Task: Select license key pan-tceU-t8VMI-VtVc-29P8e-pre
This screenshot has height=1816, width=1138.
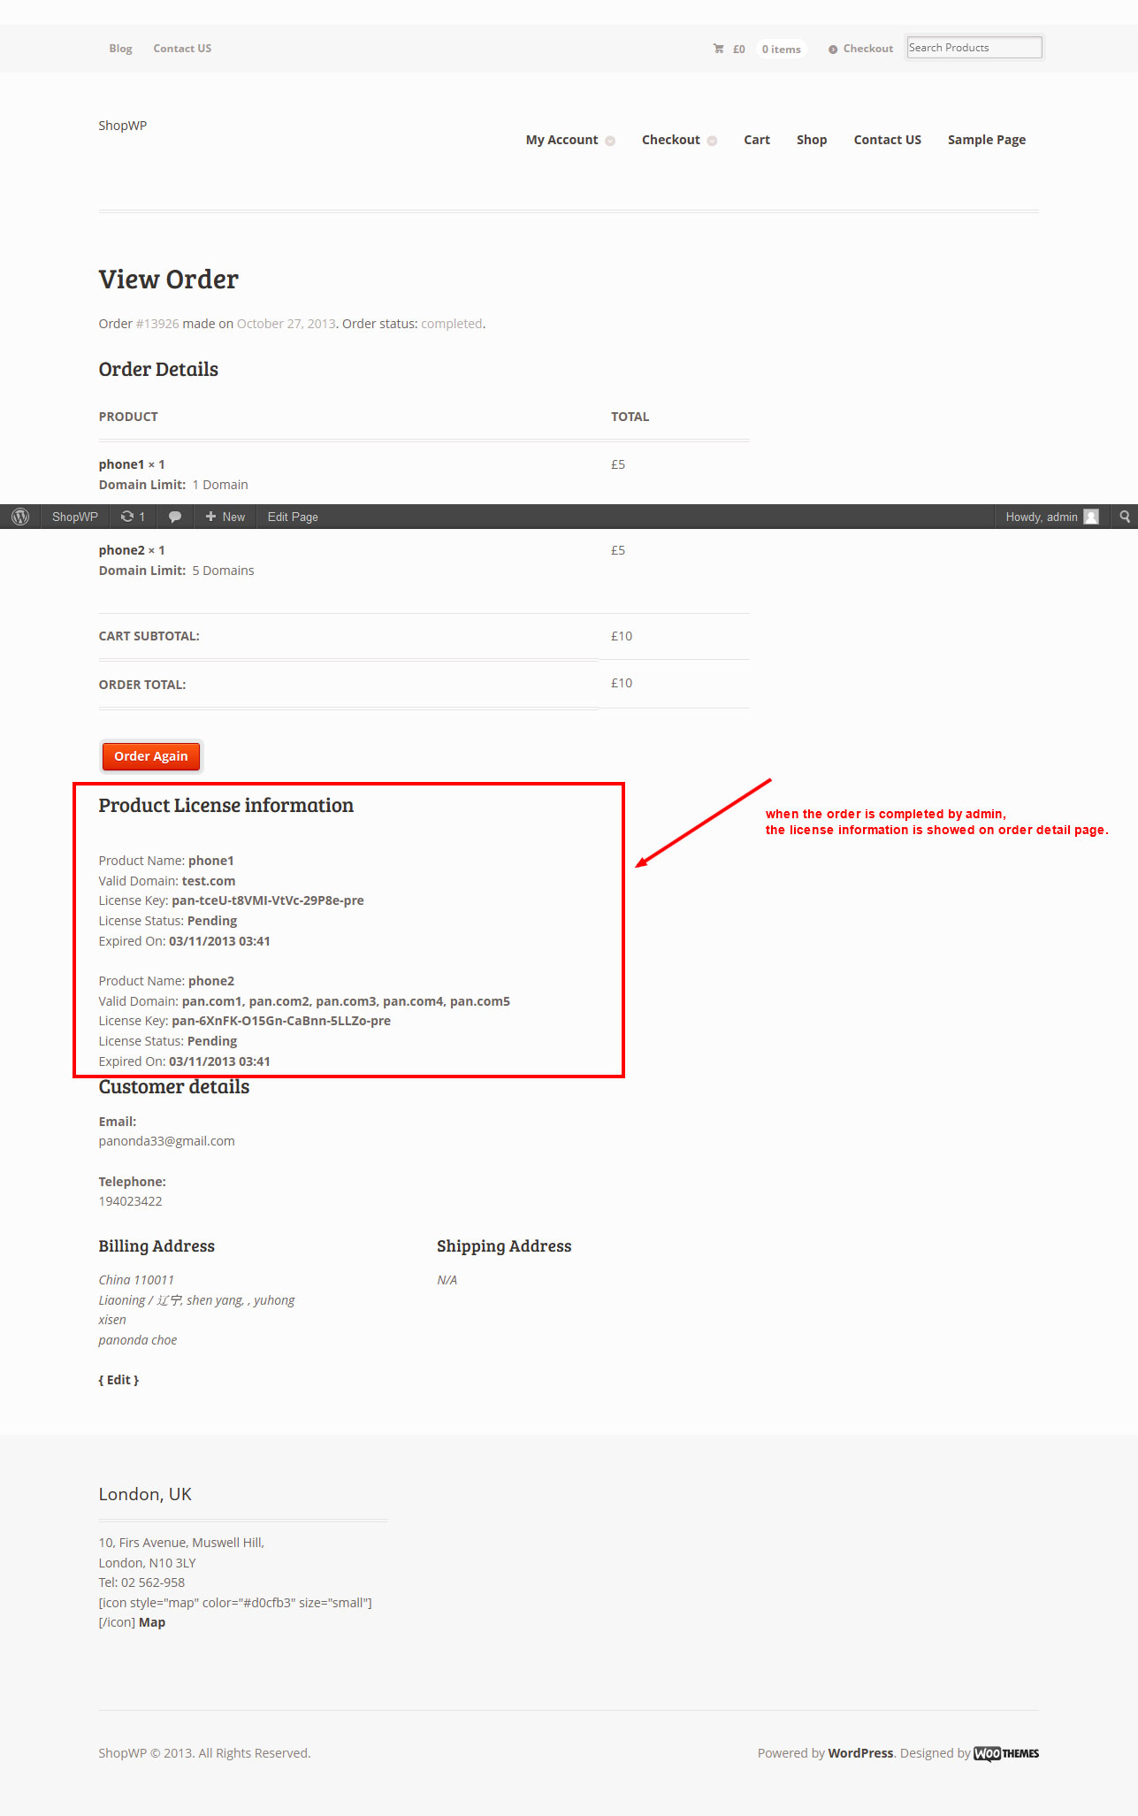Action: coord(268,900)
